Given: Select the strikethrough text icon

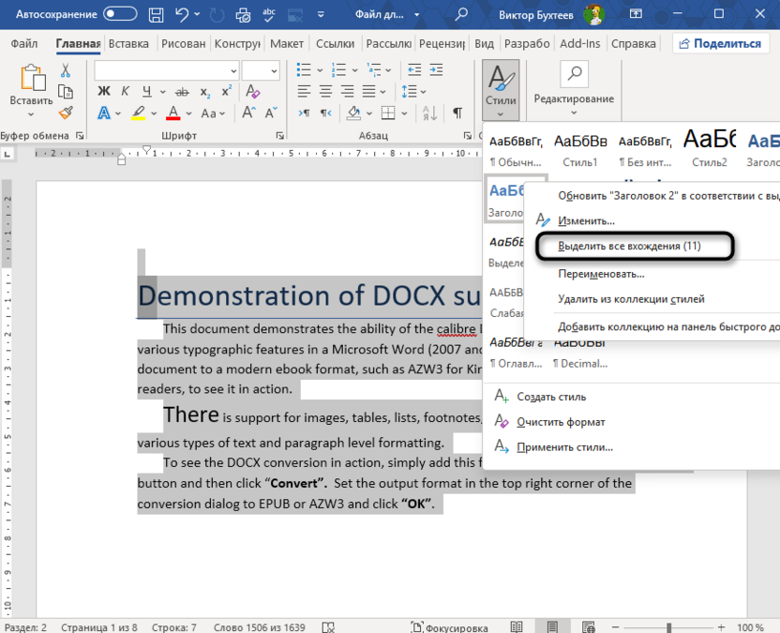Looking at the screenshot, I should 183,91.
